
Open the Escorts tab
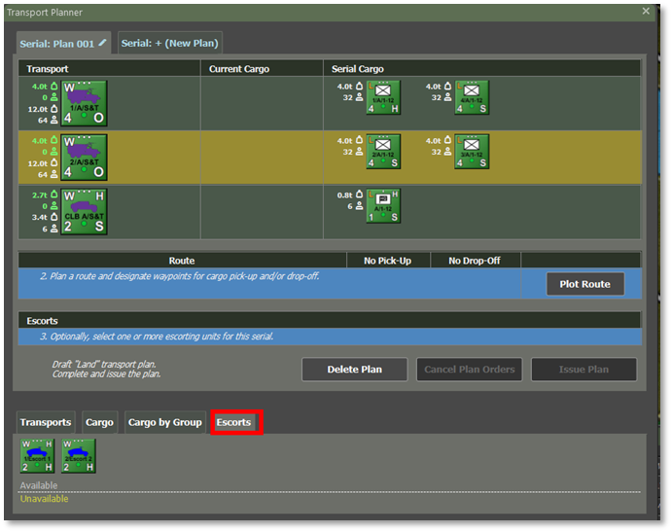(234, 422)
